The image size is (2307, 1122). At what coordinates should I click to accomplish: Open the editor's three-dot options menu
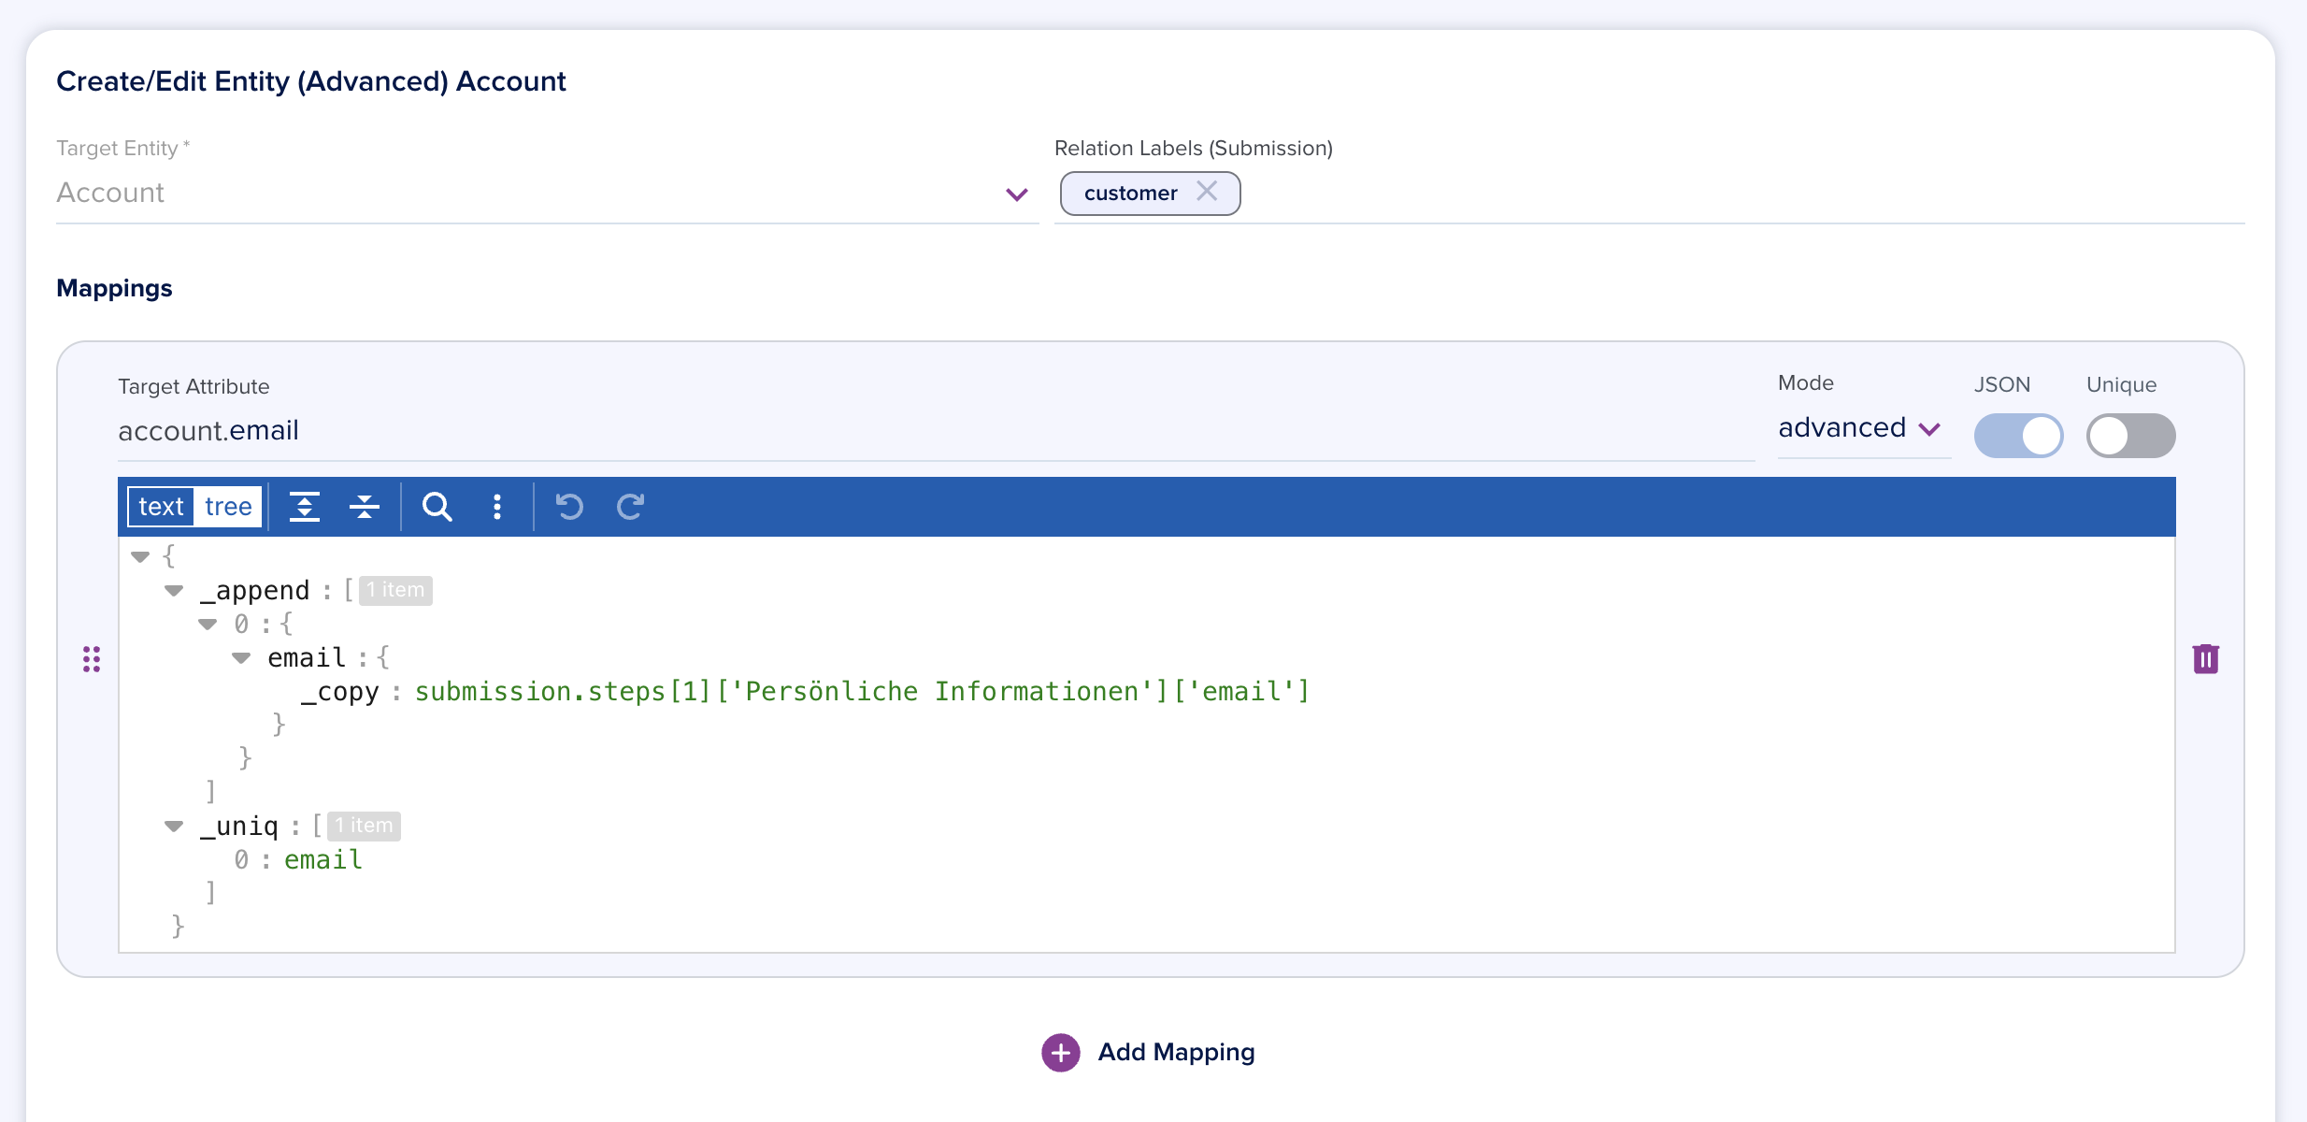497,507
